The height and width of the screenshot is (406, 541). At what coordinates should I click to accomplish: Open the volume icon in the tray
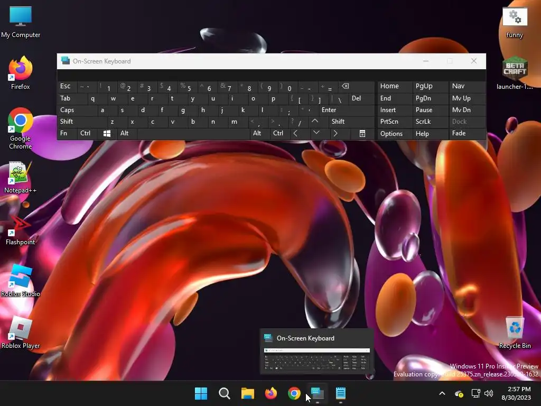click(489, 393)
